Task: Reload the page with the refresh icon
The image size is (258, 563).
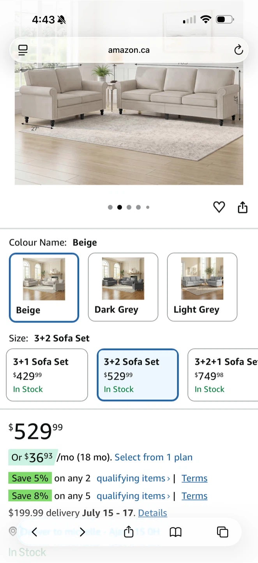Action: [x=239, y=50]
